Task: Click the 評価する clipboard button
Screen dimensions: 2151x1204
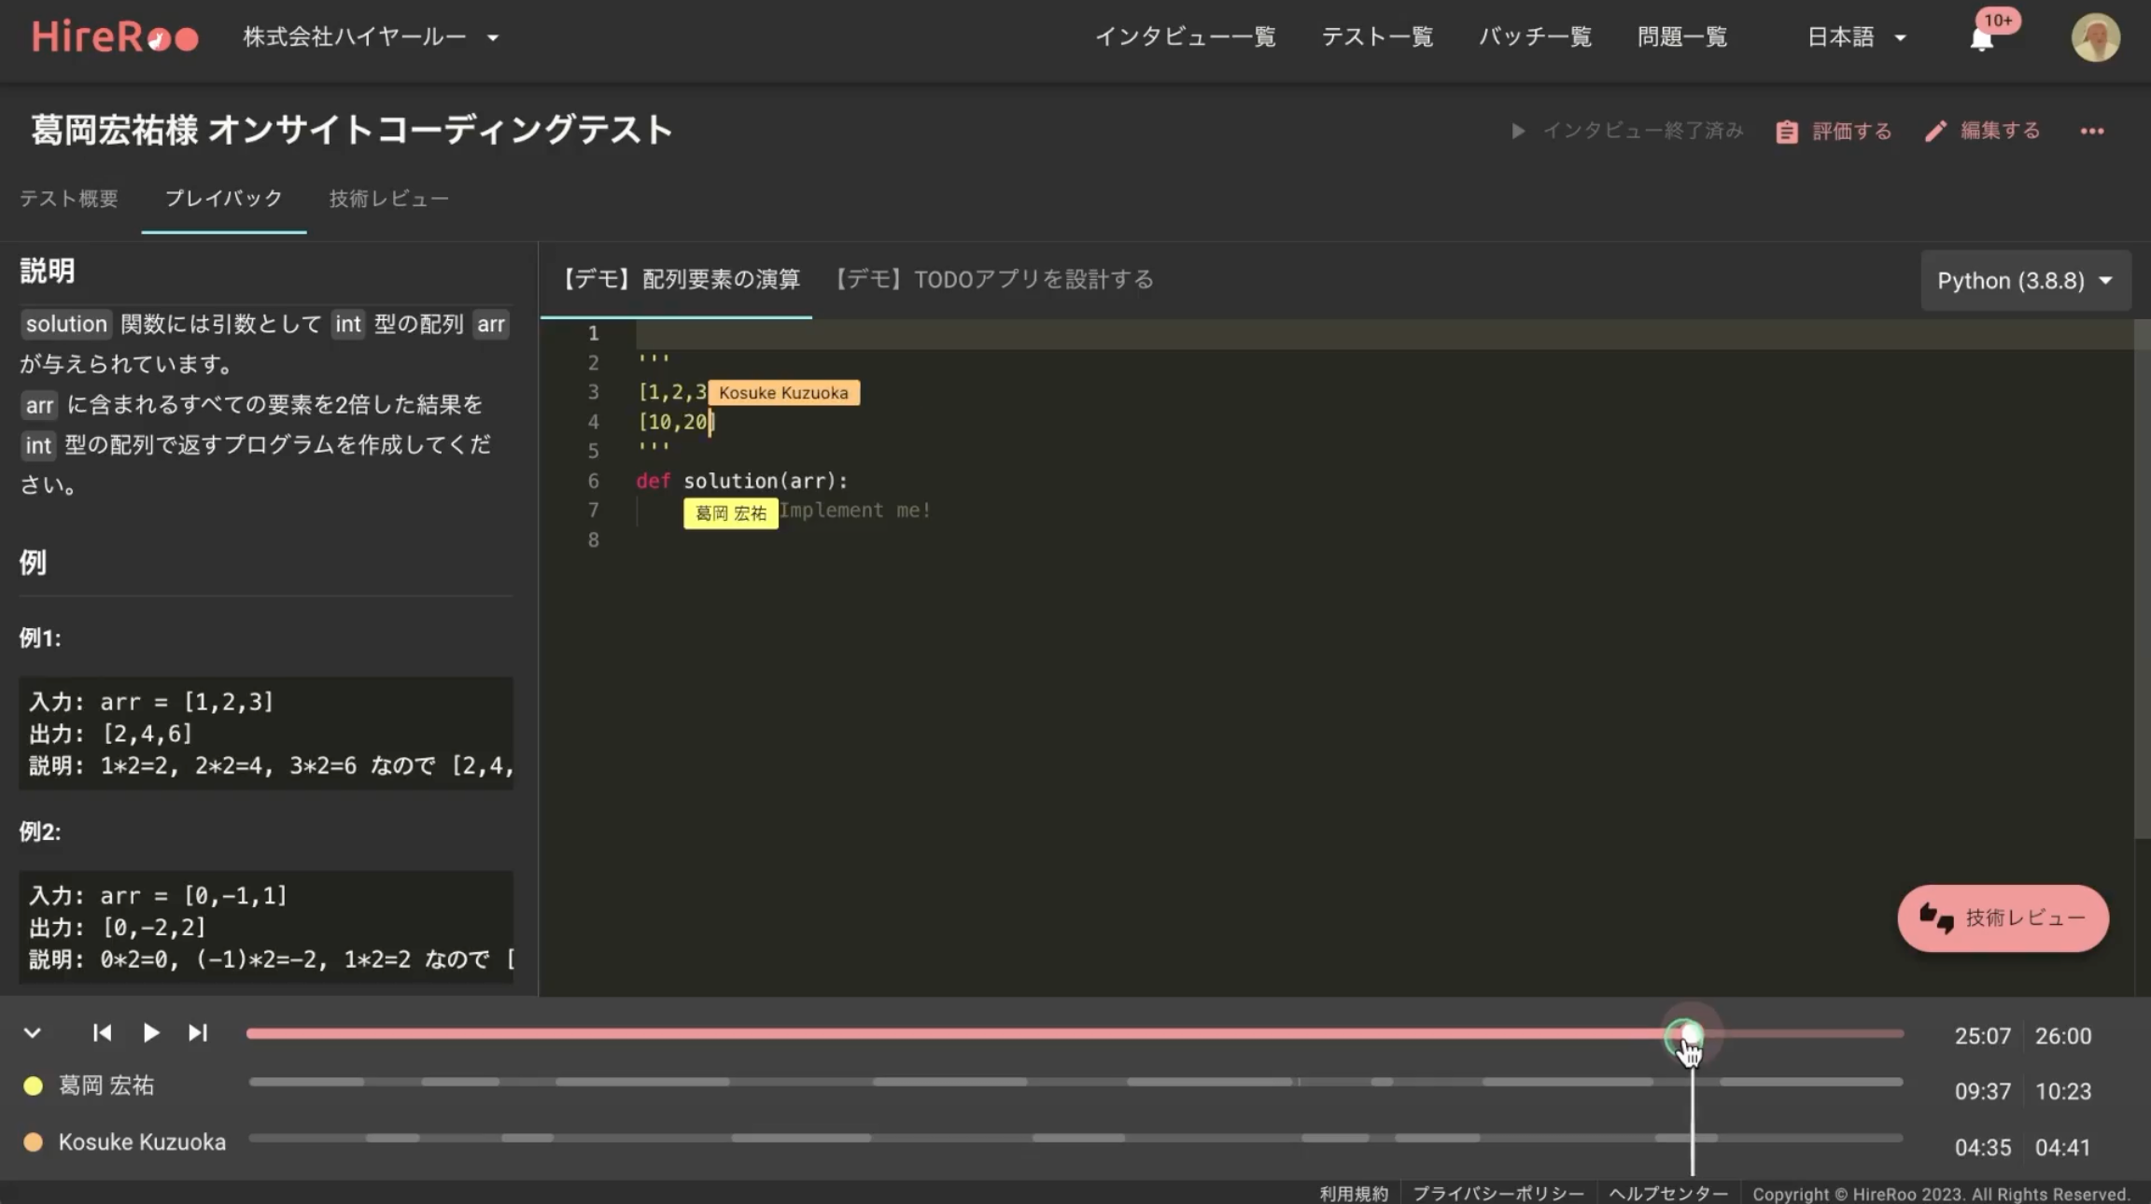Action: pos(1834,132)
